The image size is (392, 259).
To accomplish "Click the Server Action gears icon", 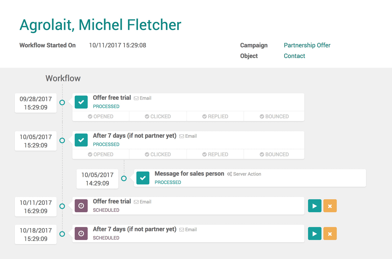I will pyautogui.click(x=229, y=174).
